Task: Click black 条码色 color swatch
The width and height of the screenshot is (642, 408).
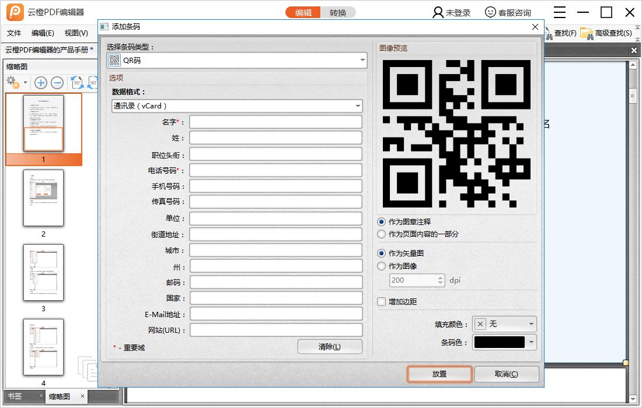Action: pyautogui.click(x=499, y=342)
